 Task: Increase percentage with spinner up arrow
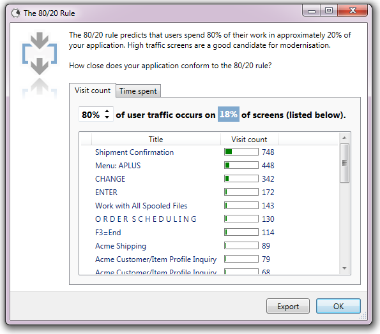click(x=107, y=111)
